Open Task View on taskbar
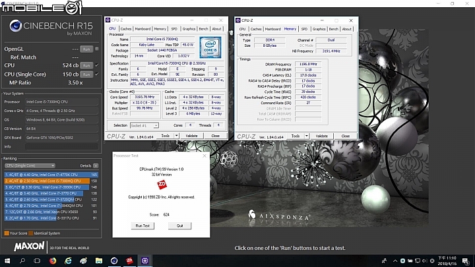The image size is (475, 267). pos(37,260)
